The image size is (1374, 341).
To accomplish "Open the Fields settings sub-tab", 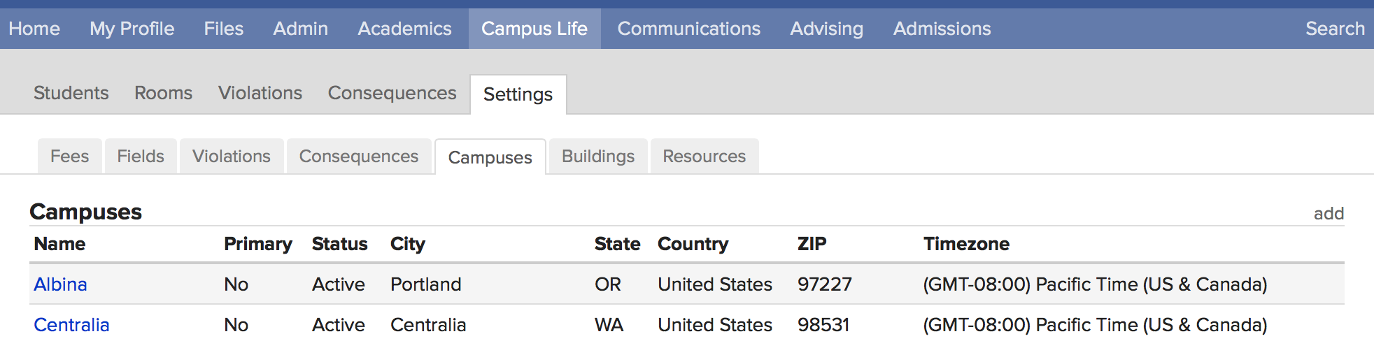I will click(x=141, y=157).
